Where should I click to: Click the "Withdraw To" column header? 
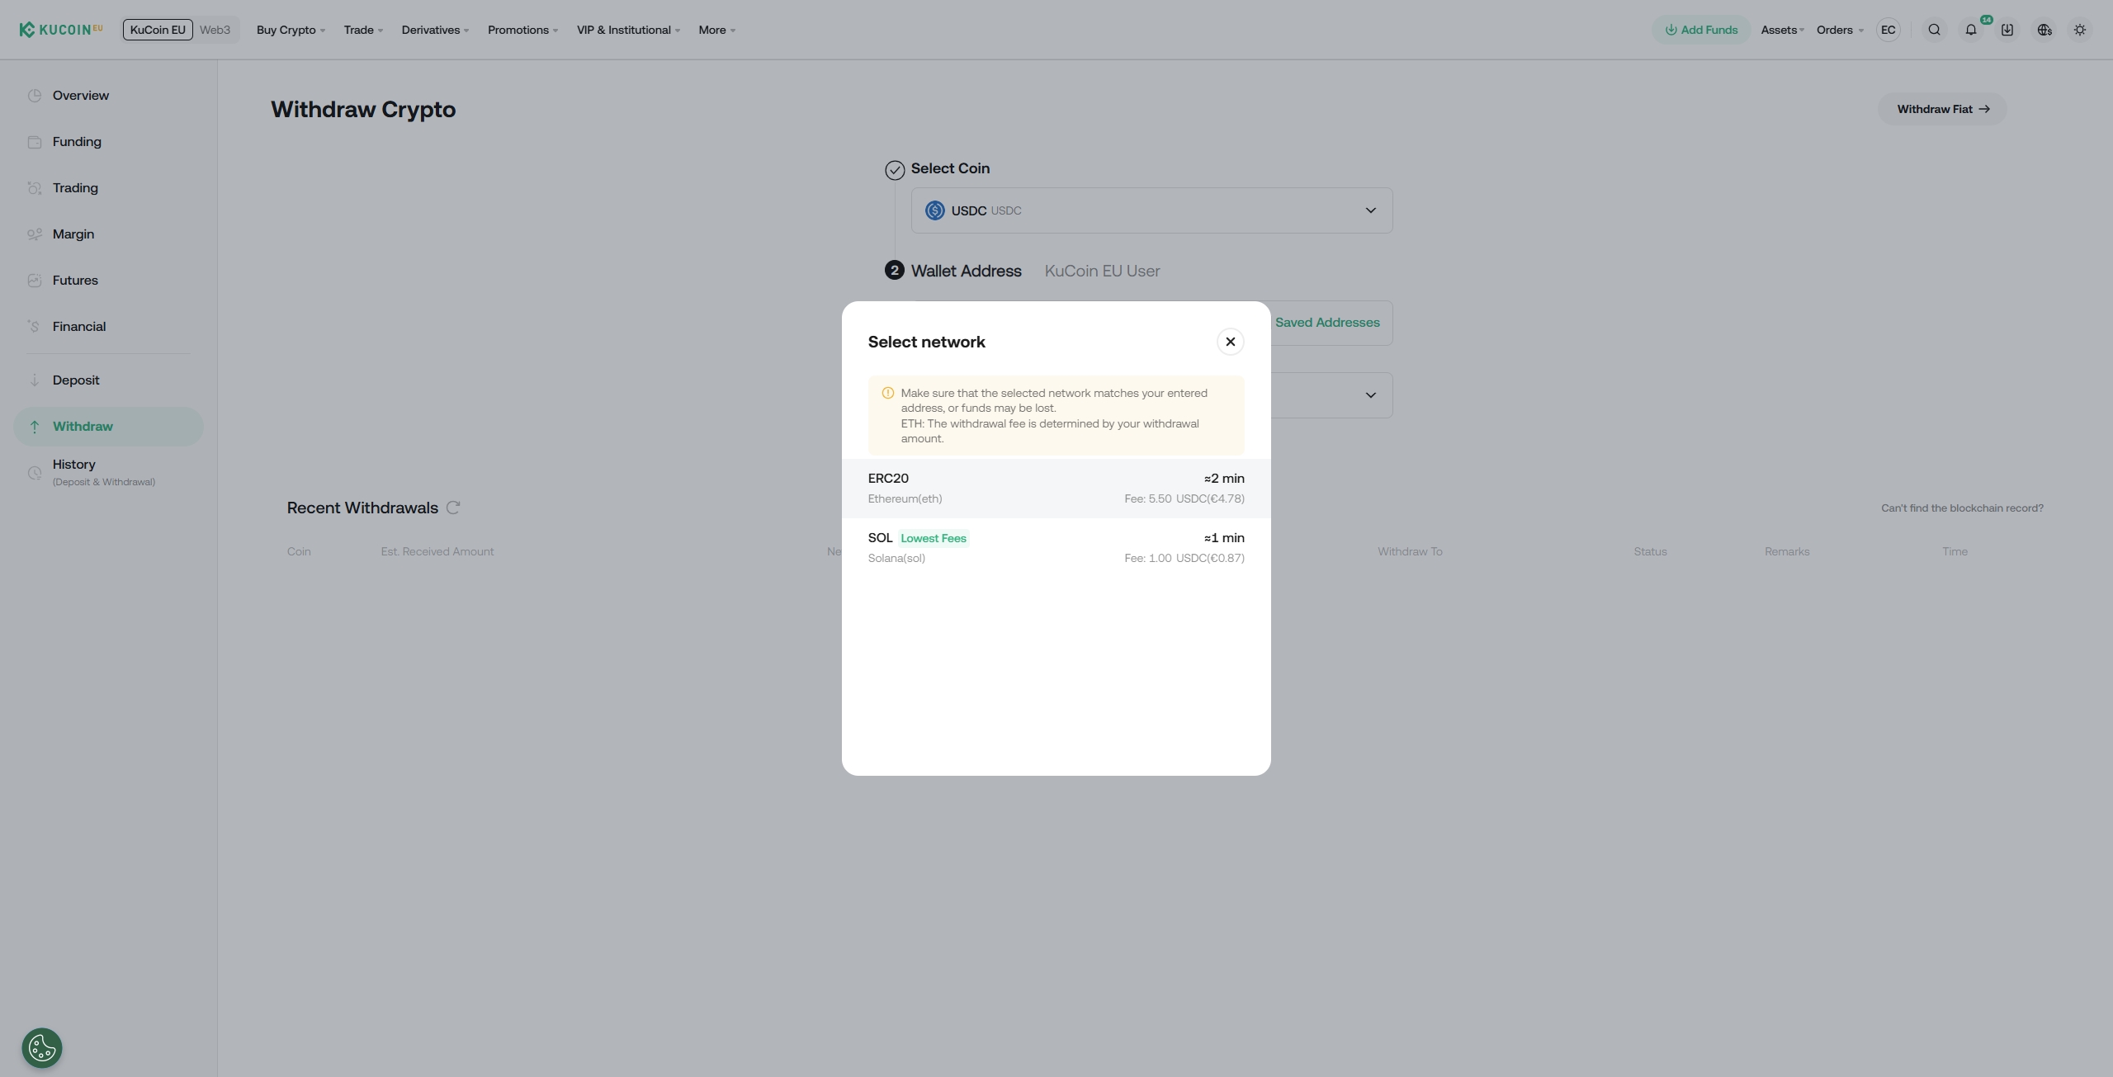coord(1410,551)
